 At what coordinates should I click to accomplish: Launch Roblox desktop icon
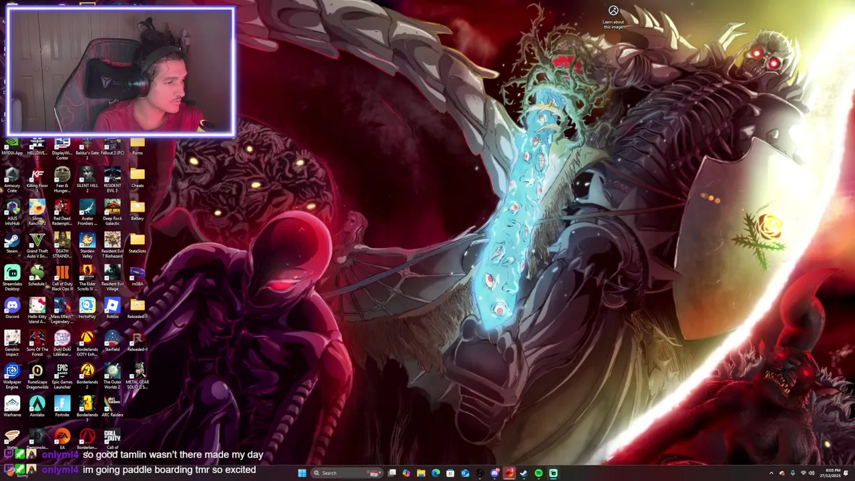[x=112, y=309]
